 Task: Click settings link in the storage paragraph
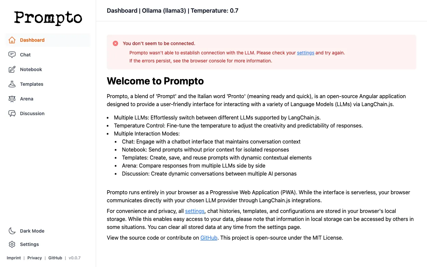tap(195, 211)
